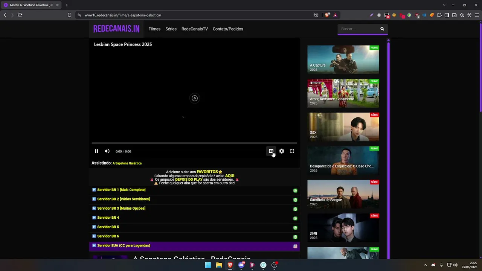Open the S&X series thumbnail
The width and height of the screenshot is (482, 271).
343,127
